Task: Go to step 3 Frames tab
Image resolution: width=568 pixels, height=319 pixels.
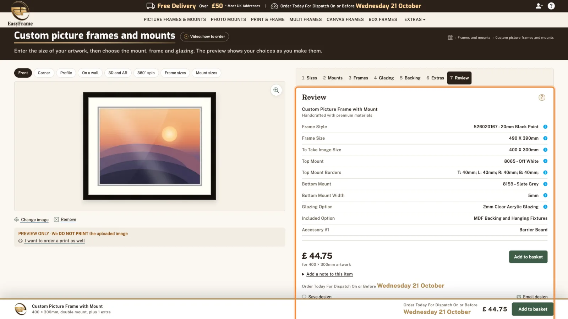Action: tap(358, 78)
